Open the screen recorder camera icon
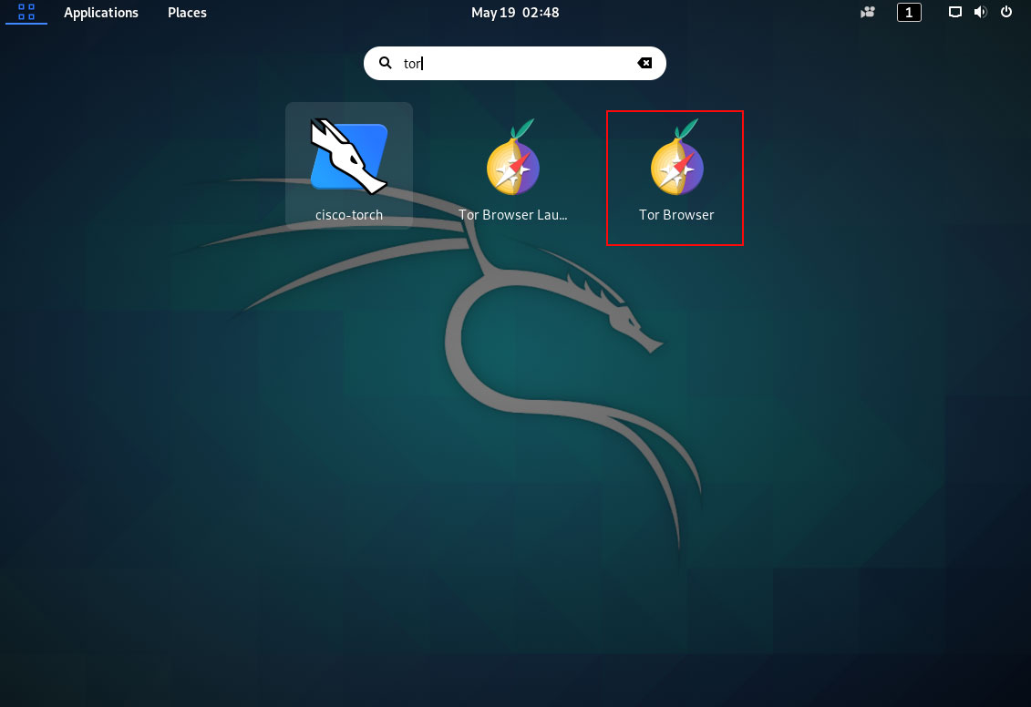 868,12
